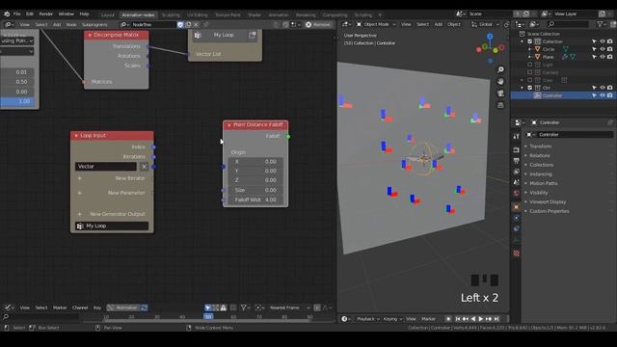Screen dimensions: 617x347
Task: Adjust the highlighted 1.00 value slider
Action: pyautogui.click(x=17, y=101)
